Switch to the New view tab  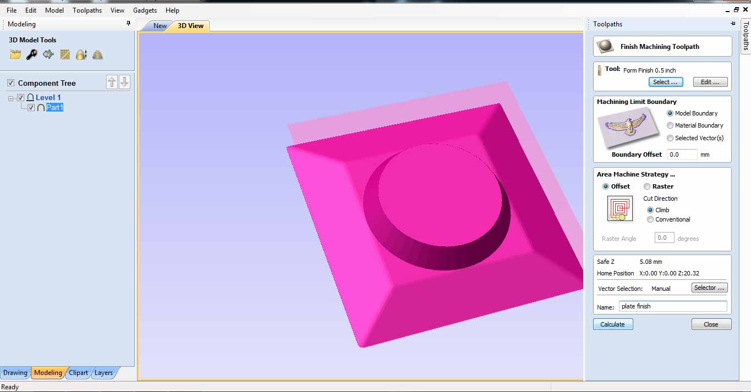(160, 26)
